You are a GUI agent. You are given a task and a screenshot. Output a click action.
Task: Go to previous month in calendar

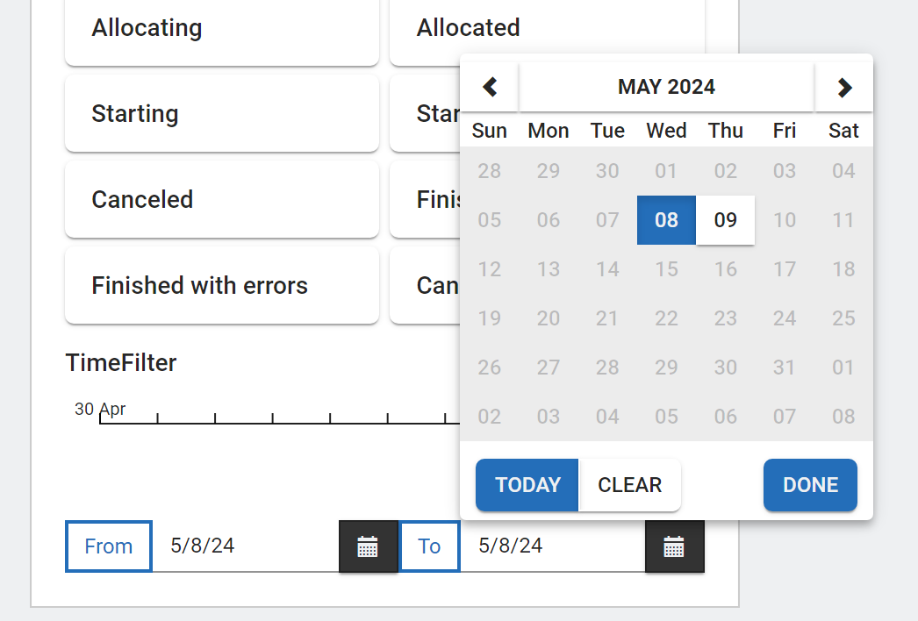point(490,87)
